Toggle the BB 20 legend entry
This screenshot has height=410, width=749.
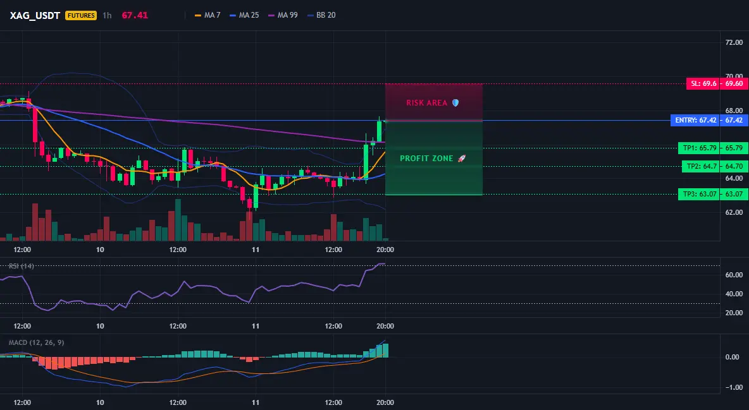321,15
